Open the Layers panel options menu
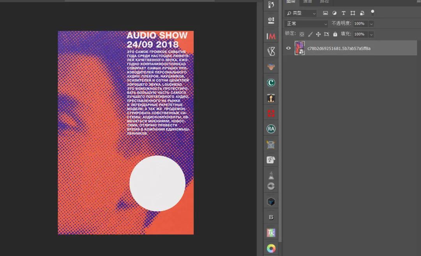 419,2
